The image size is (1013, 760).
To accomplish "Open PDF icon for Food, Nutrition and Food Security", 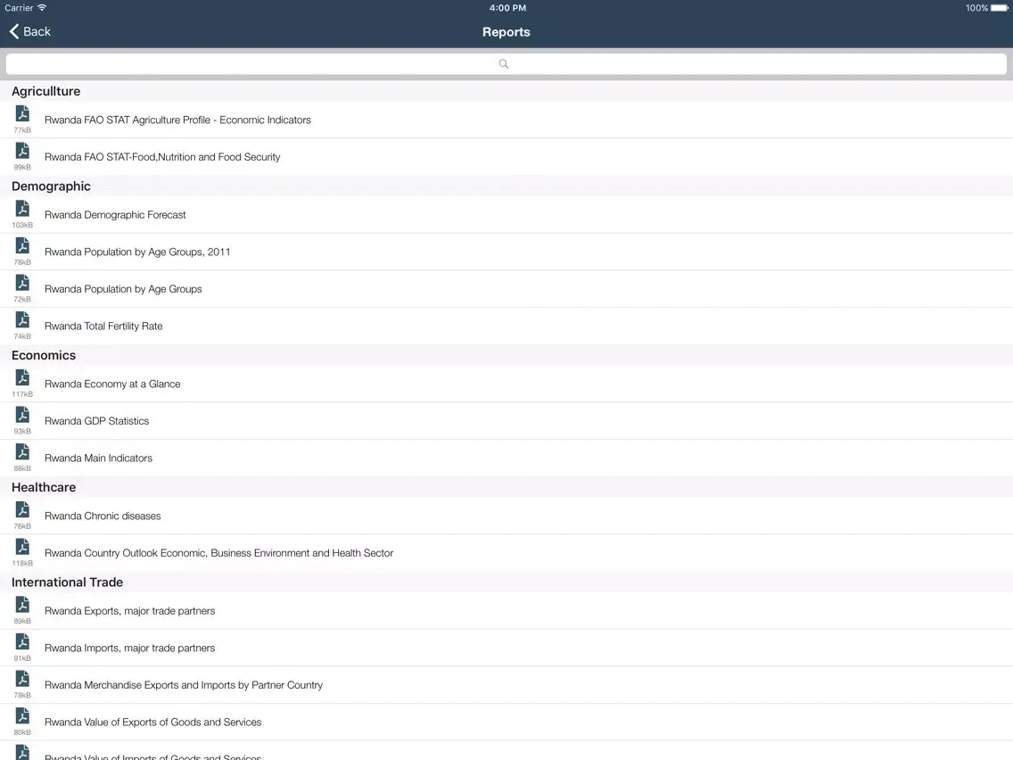I will (22, 151).
